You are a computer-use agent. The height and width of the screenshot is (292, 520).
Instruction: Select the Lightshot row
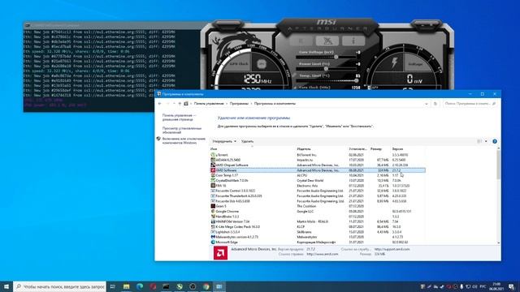click(x=318, y=232)
